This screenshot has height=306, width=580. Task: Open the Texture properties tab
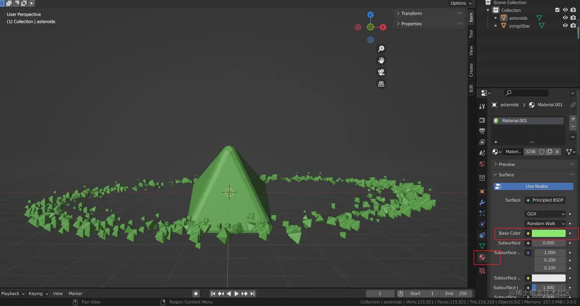click(482, 271)
